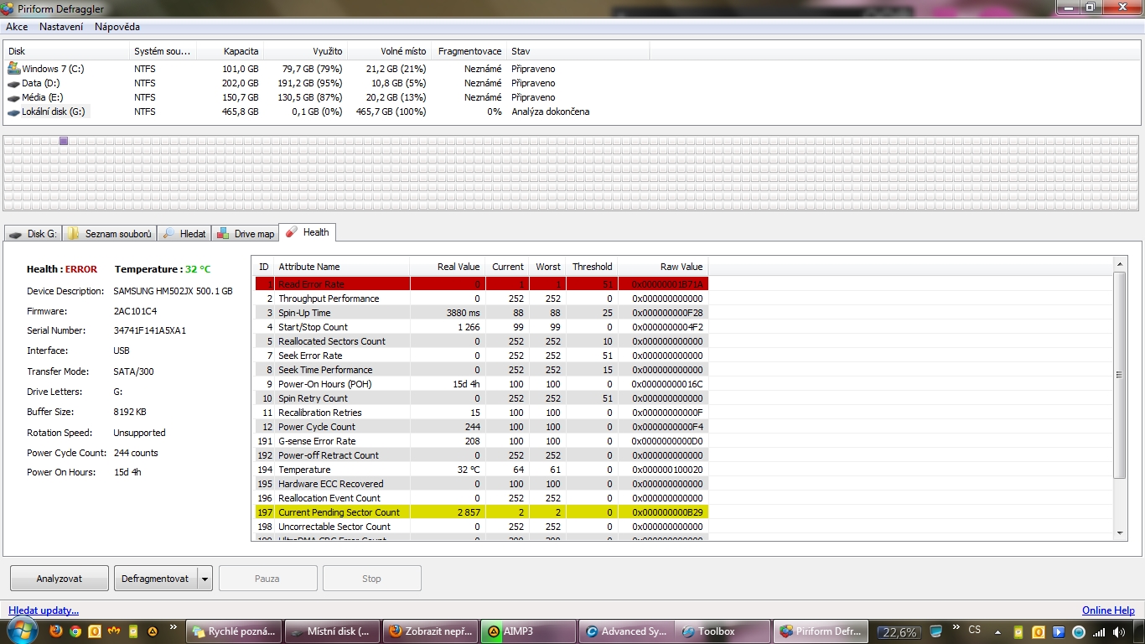Switch to the Disk G: tab

tap(34, 234)
